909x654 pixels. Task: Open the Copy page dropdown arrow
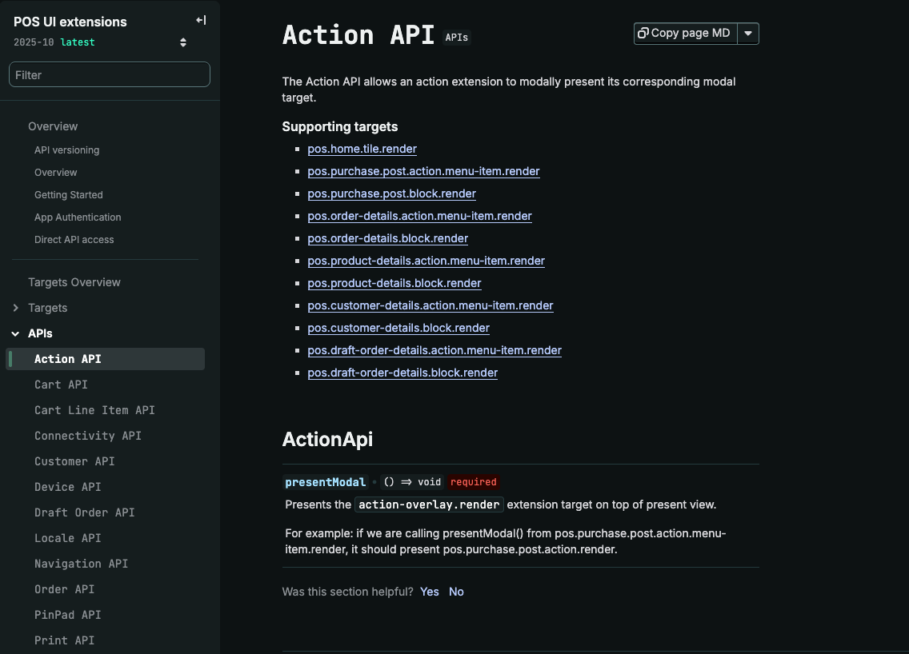pyautogui.click(x=748, y=33)
